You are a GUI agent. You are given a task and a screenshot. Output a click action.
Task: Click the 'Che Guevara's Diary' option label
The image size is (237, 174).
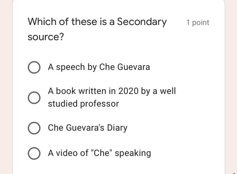tap(88, 128)
